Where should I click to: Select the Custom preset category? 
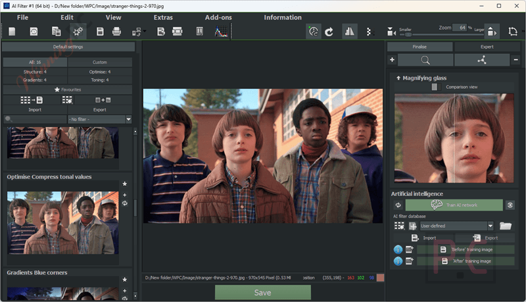tap(100, 62)
